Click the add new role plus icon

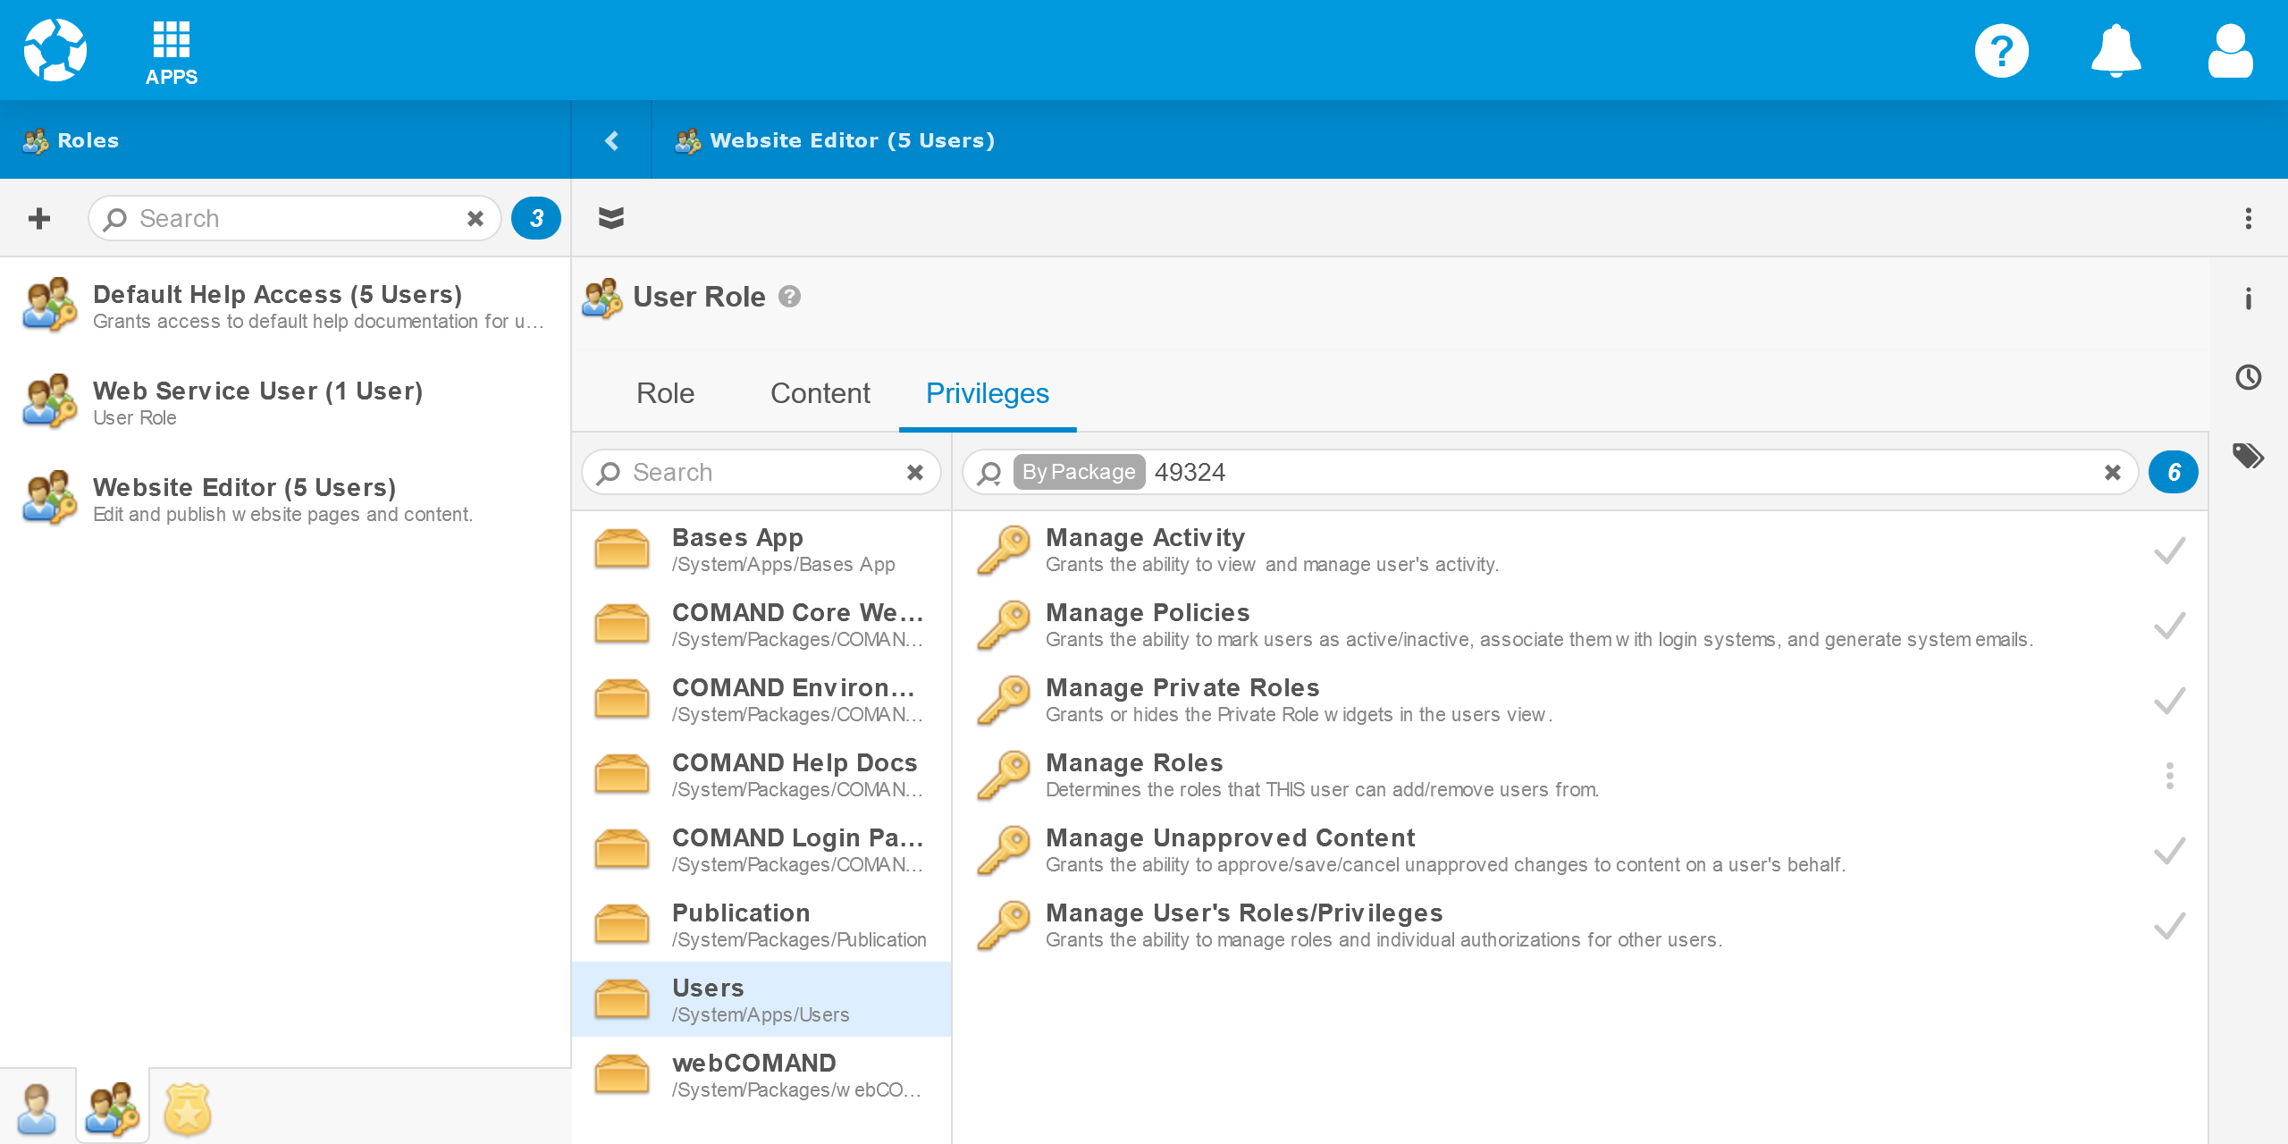pos(39,218)
